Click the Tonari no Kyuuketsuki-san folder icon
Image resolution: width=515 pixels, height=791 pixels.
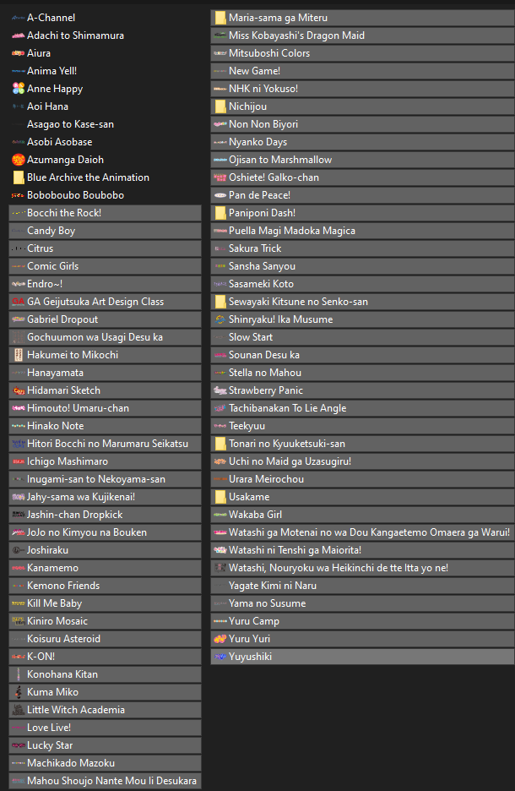220,444
